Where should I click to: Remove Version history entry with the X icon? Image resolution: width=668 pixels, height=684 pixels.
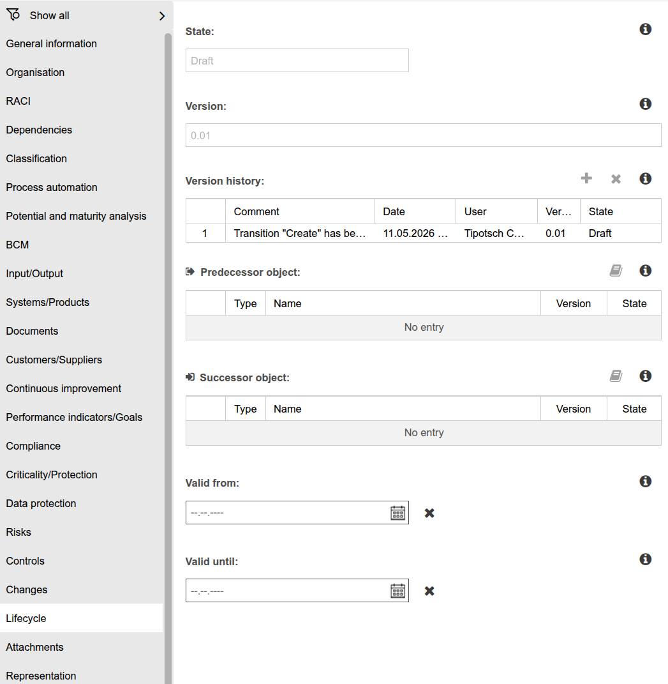coord(616,179)
